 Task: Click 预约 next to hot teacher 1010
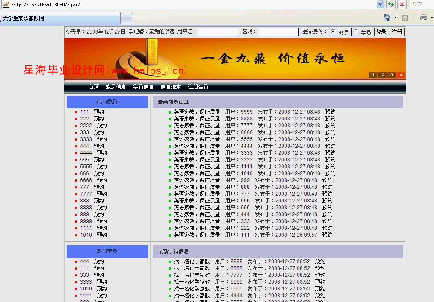[x=102, y=235]
